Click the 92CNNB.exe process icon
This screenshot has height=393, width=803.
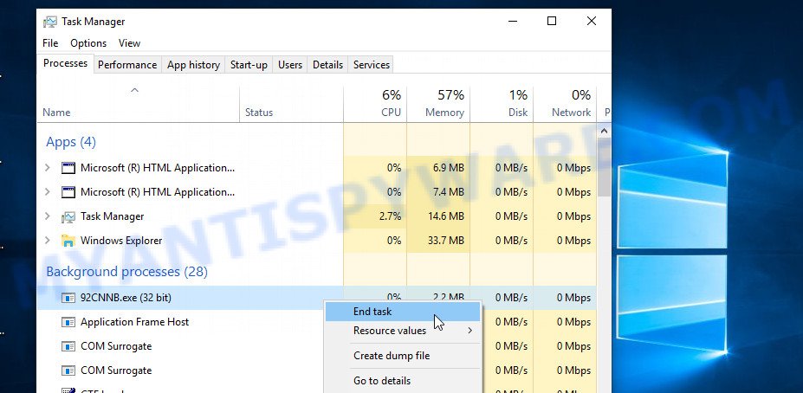coord(68,298)
